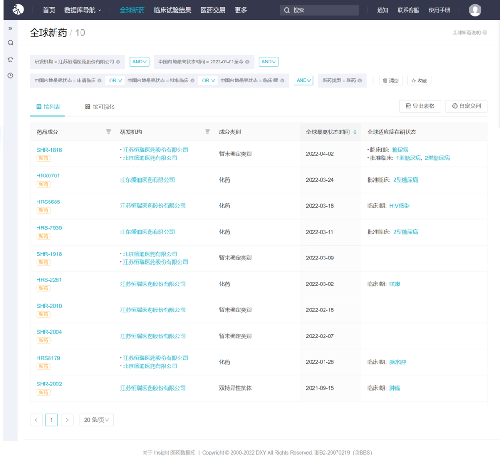Image resolution: width=500 pixels, height=461 pixels.
Task: Remove the 研发机构 江苏恒瑞 filter tag
Action: [x=119, y=62]
